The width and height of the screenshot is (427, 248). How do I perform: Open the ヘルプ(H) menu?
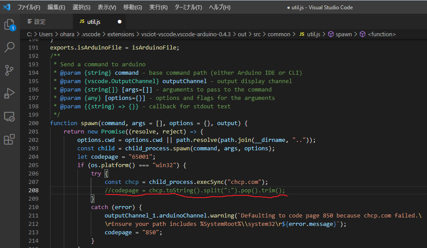coord(220,8)
